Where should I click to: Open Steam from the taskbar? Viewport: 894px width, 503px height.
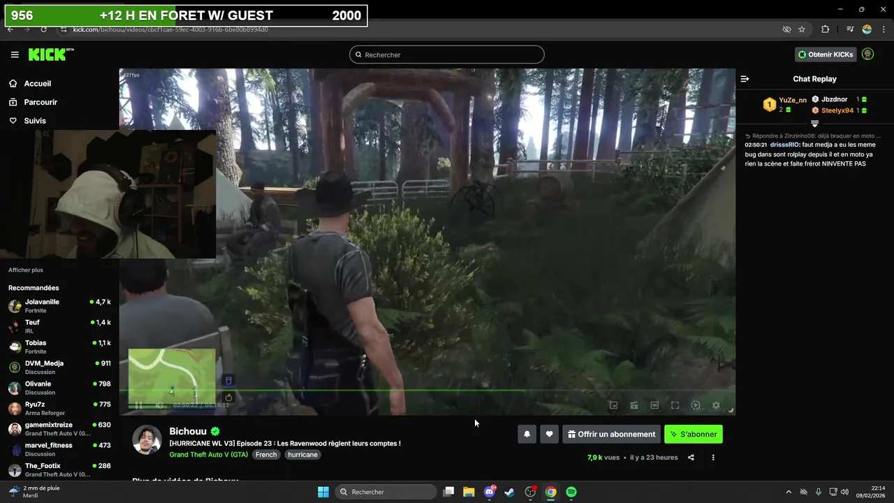click(509, 492)
